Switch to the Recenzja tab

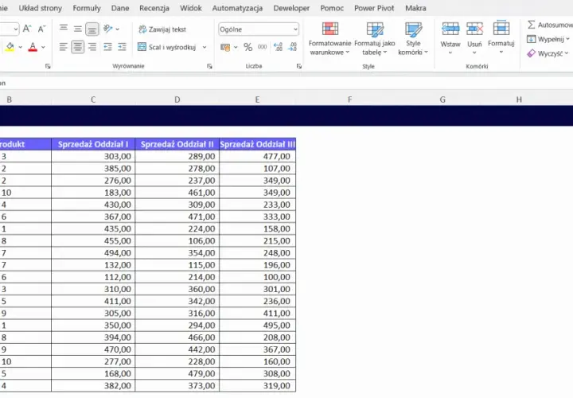tap(154, 8)
